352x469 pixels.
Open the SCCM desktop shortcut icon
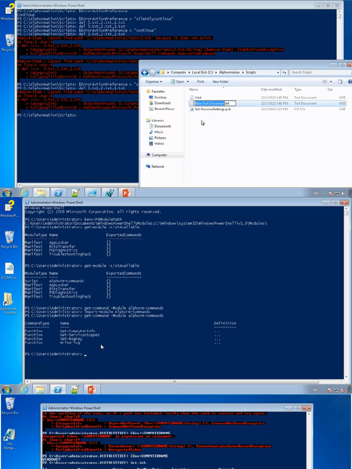pos(9,270)
